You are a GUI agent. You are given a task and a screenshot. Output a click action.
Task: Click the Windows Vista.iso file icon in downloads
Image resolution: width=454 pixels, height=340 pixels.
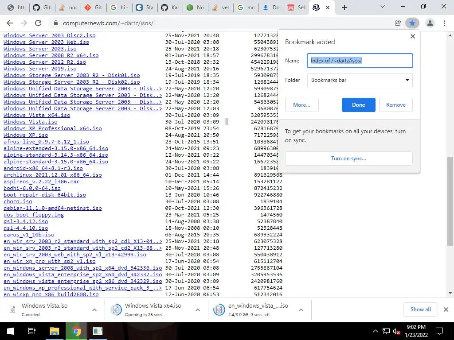pyautogui.click(x=12, y=309)
